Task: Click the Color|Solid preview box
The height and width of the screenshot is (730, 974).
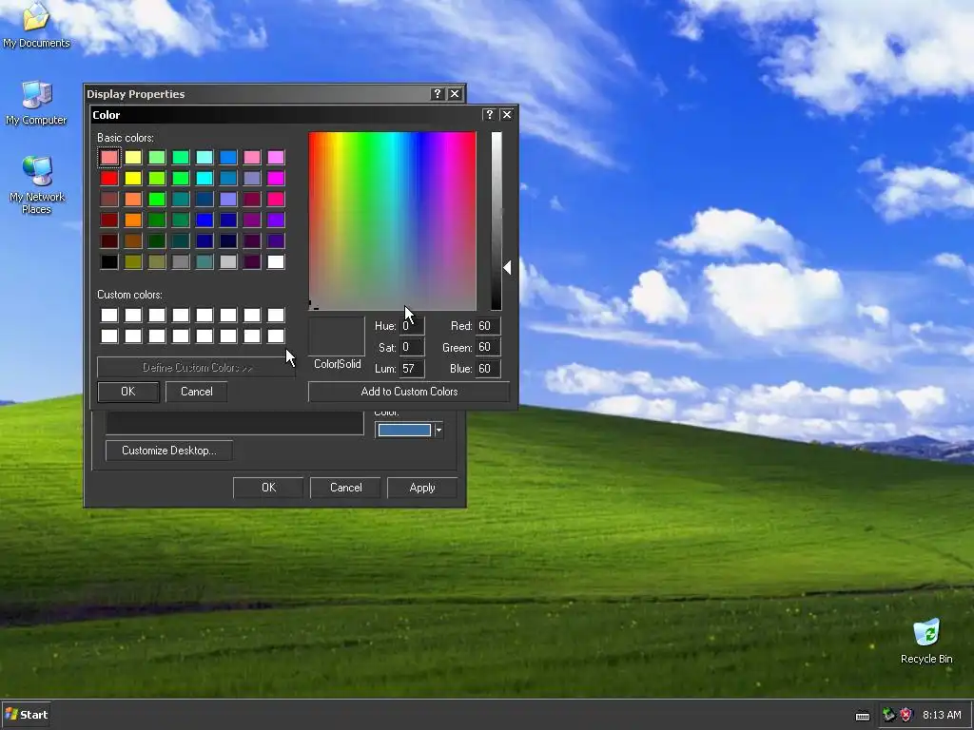Action: [337, 336]
